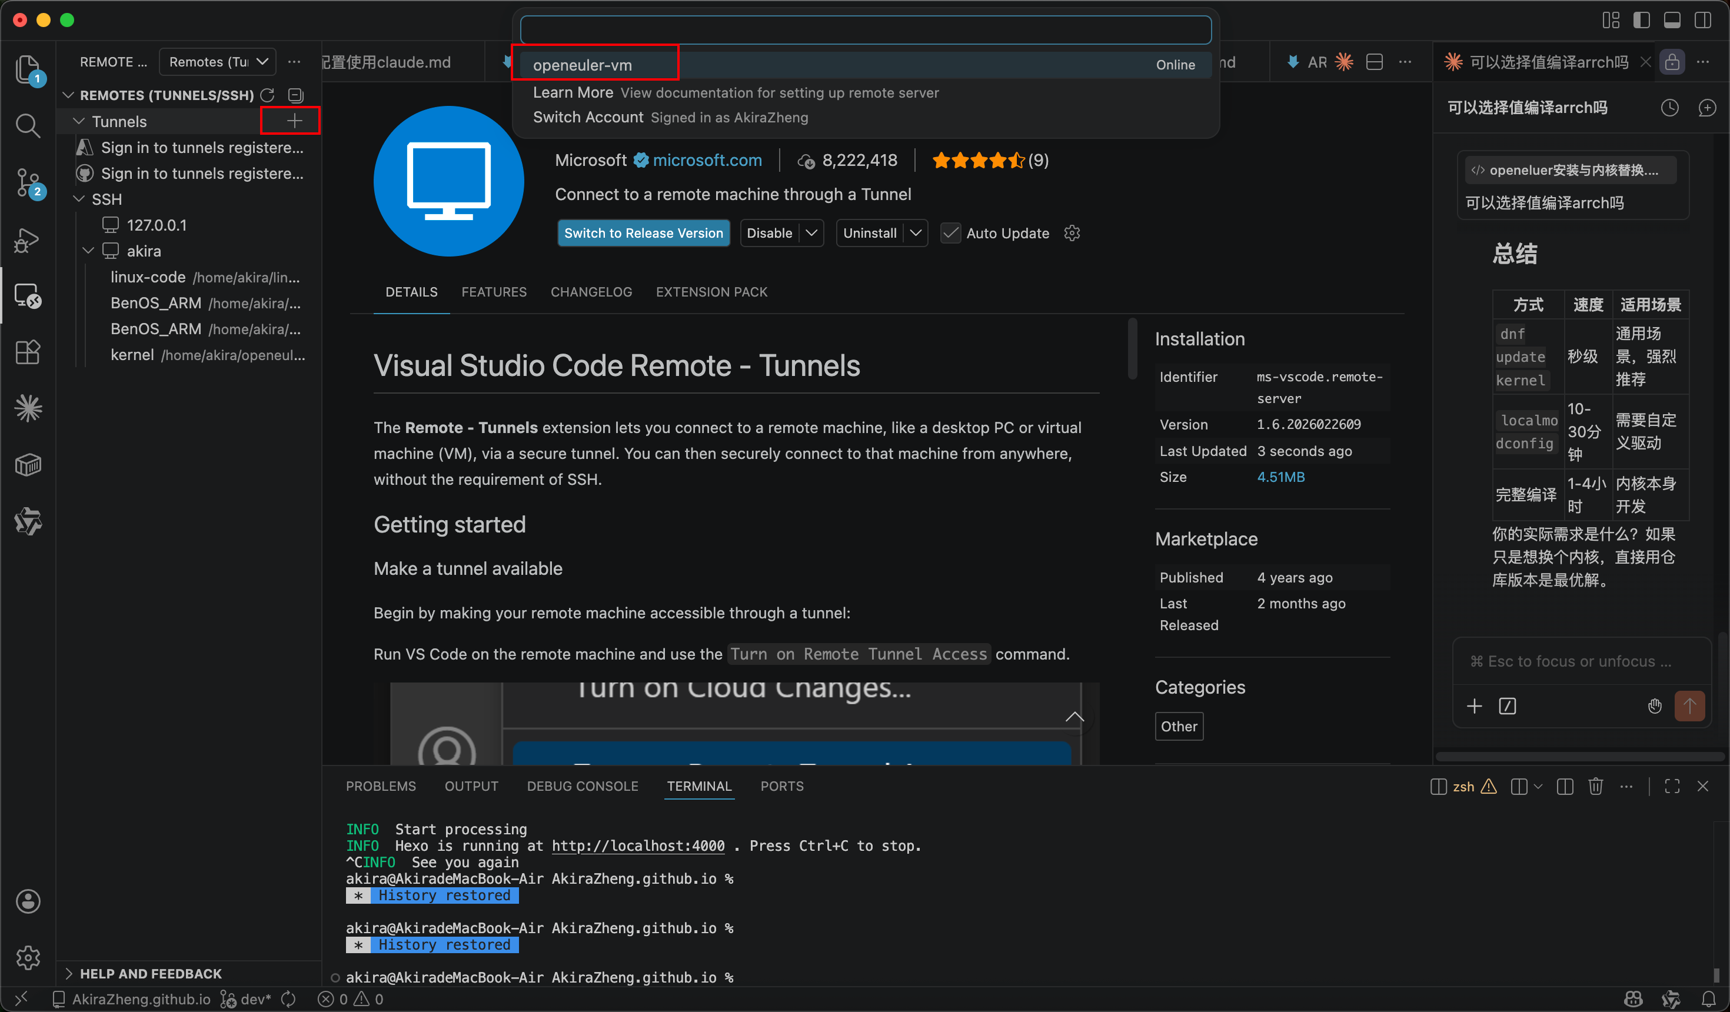Toggle primary side bar visibility
Viewport: 1730px width, 1012px height.
click(1642, 20)
